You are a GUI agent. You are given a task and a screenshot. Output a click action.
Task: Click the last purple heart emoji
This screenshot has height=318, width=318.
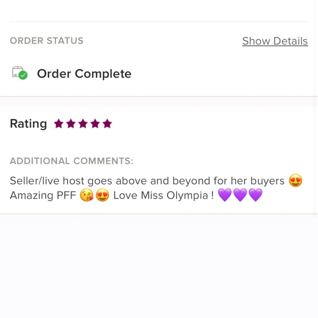255,195
